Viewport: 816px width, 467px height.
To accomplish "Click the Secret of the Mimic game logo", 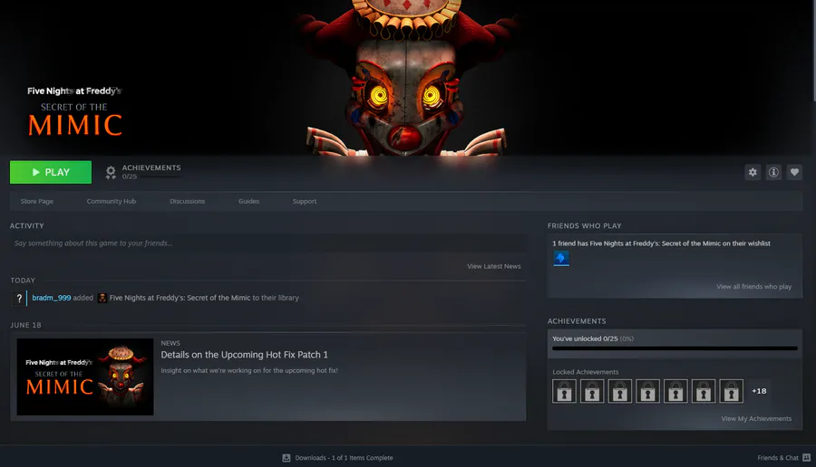I will (x=75, y=111).
